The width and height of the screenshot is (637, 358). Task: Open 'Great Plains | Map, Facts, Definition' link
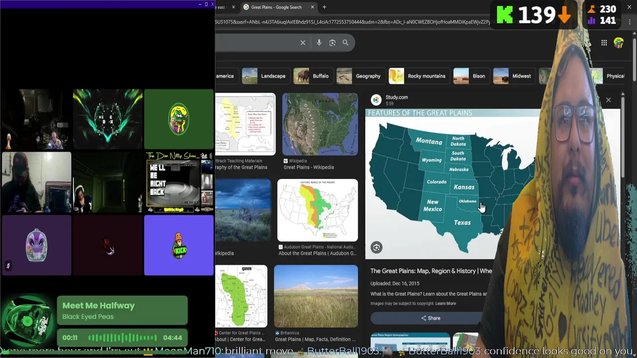(316, 340)
